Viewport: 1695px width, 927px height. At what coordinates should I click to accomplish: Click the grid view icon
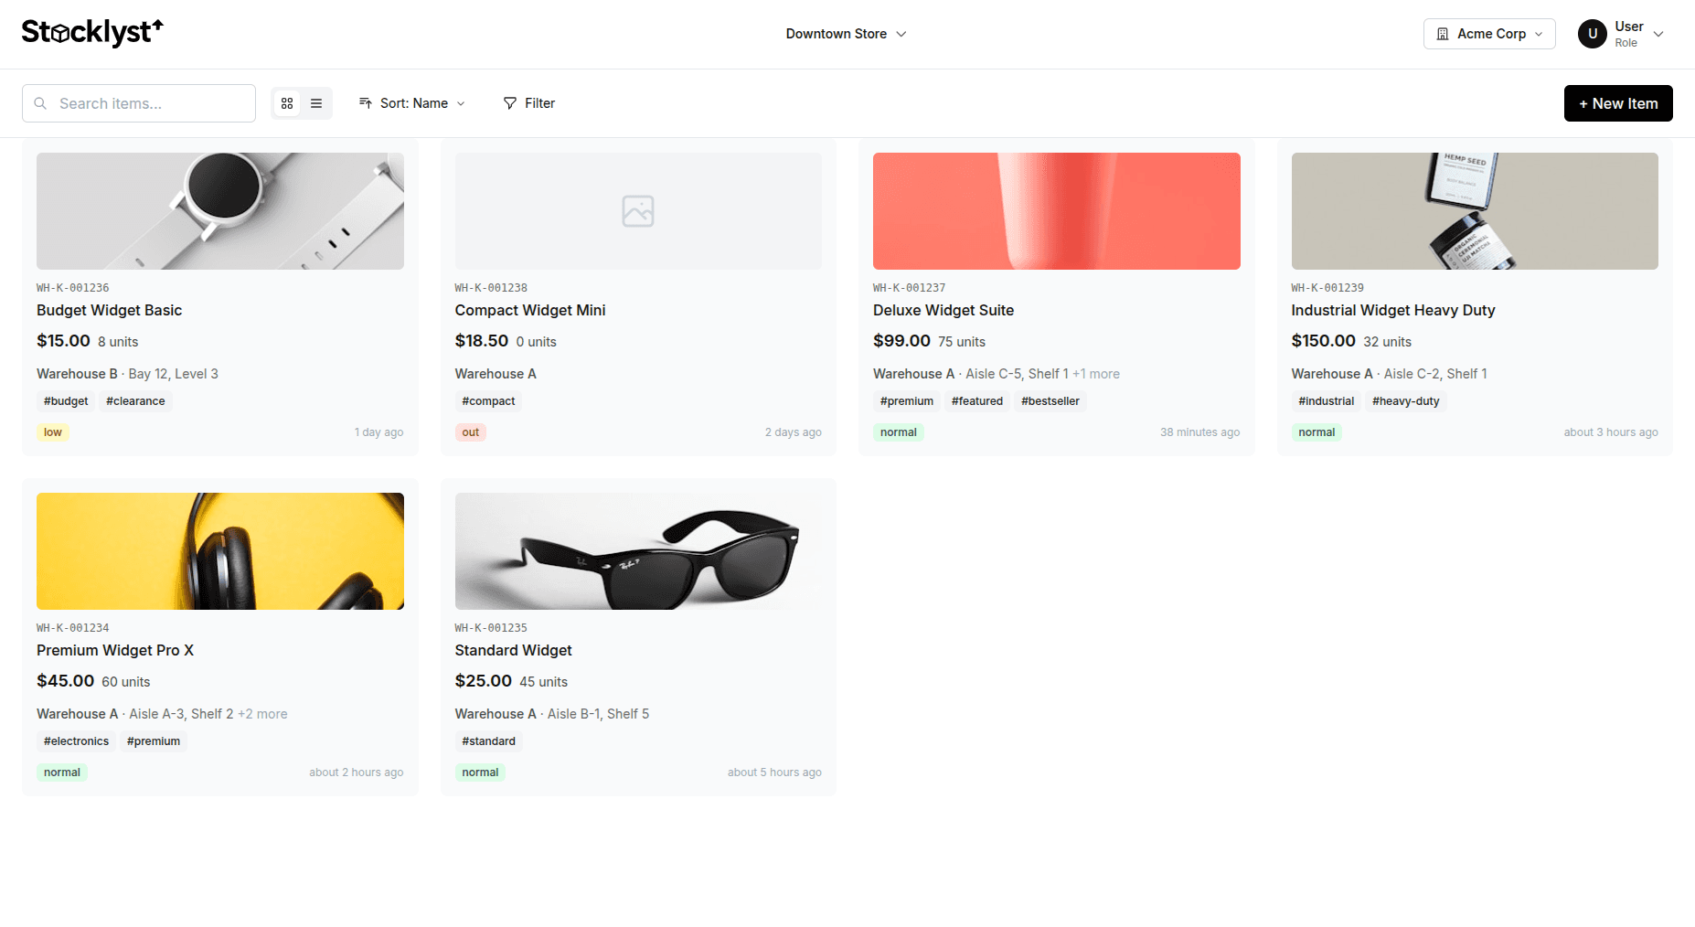point(287,103)
